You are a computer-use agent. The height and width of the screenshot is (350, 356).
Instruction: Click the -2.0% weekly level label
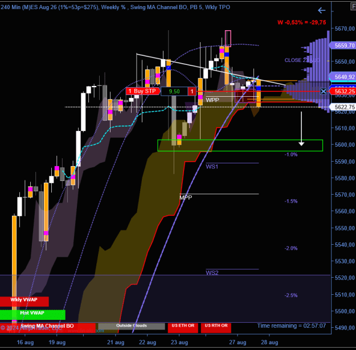pos(291,248)
